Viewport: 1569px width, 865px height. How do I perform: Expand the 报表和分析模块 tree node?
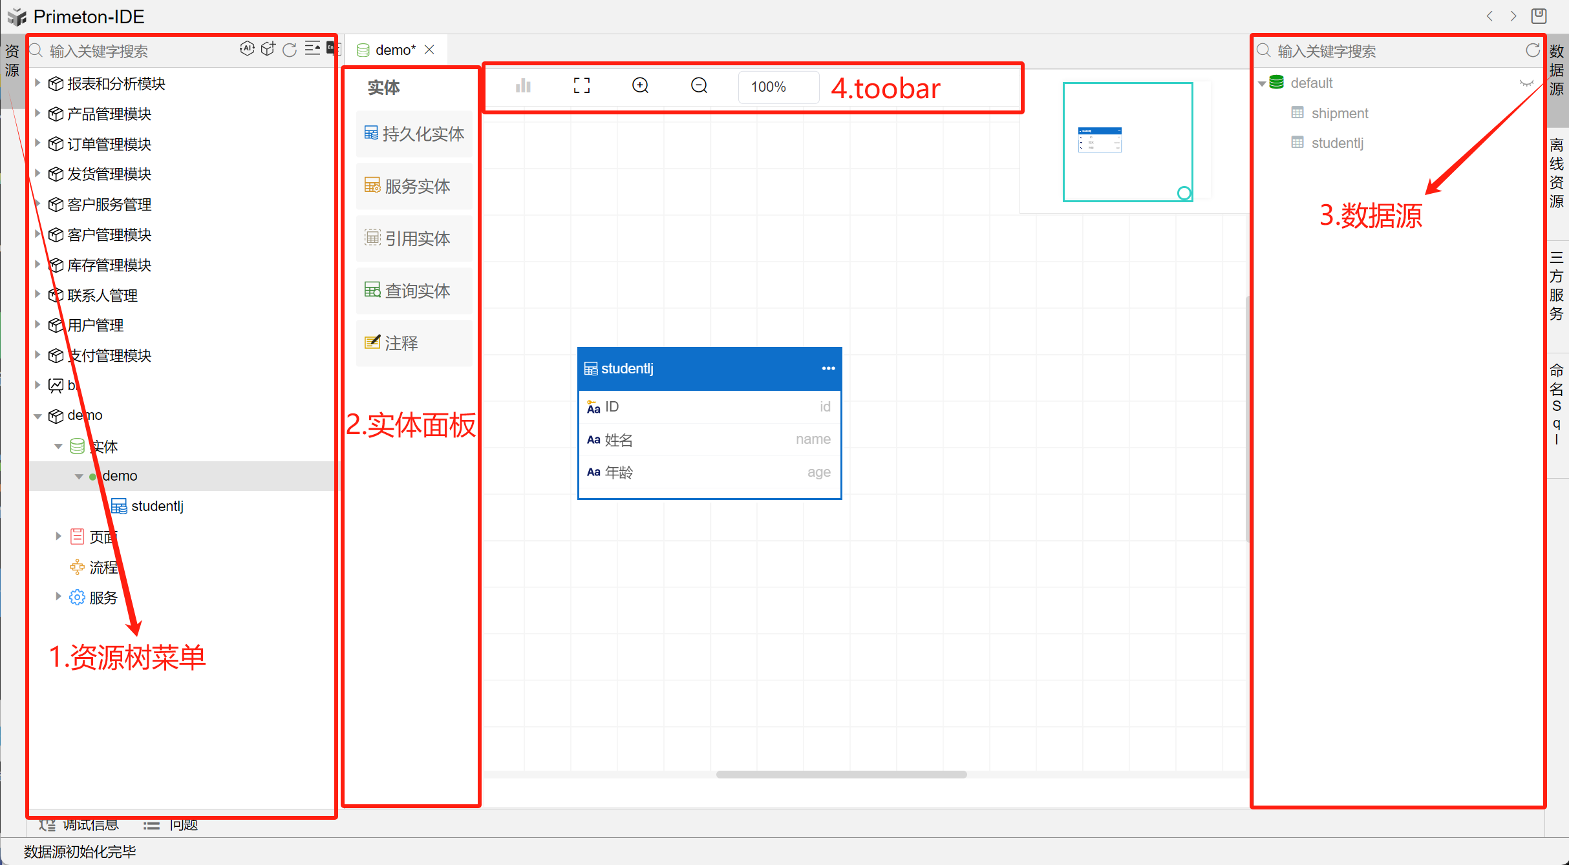pos(37,83)
